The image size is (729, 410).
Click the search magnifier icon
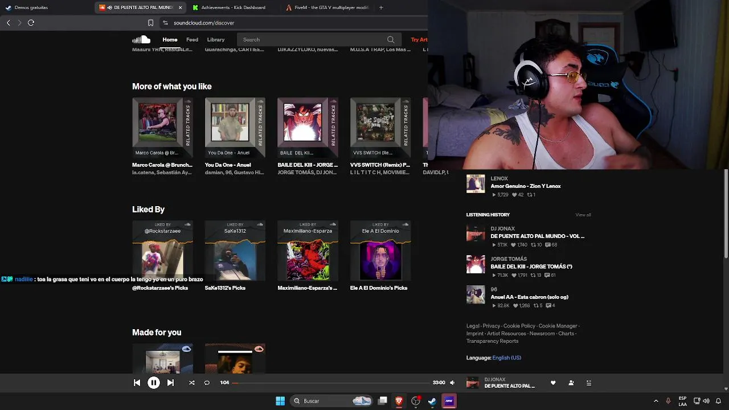[391, 40]
